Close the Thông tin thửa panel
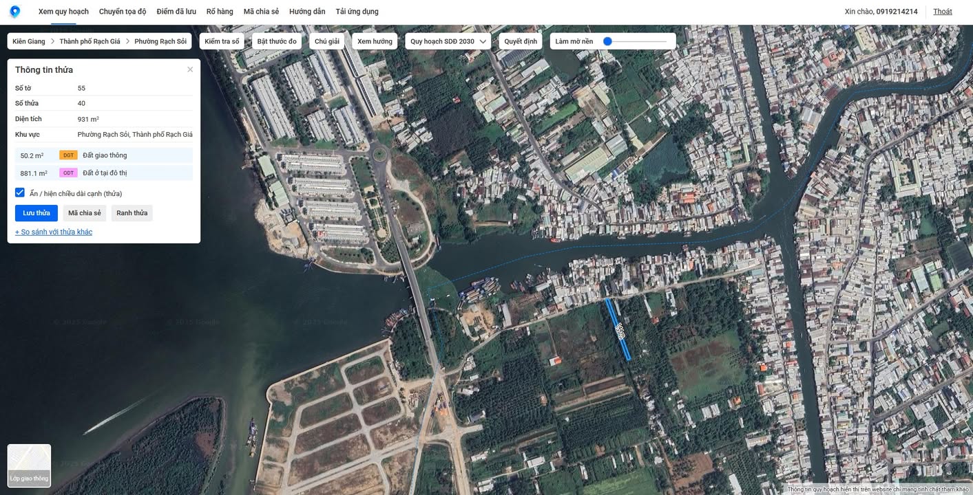The height and width of the screenshot is (495, 973). click(x=190, y=69)
